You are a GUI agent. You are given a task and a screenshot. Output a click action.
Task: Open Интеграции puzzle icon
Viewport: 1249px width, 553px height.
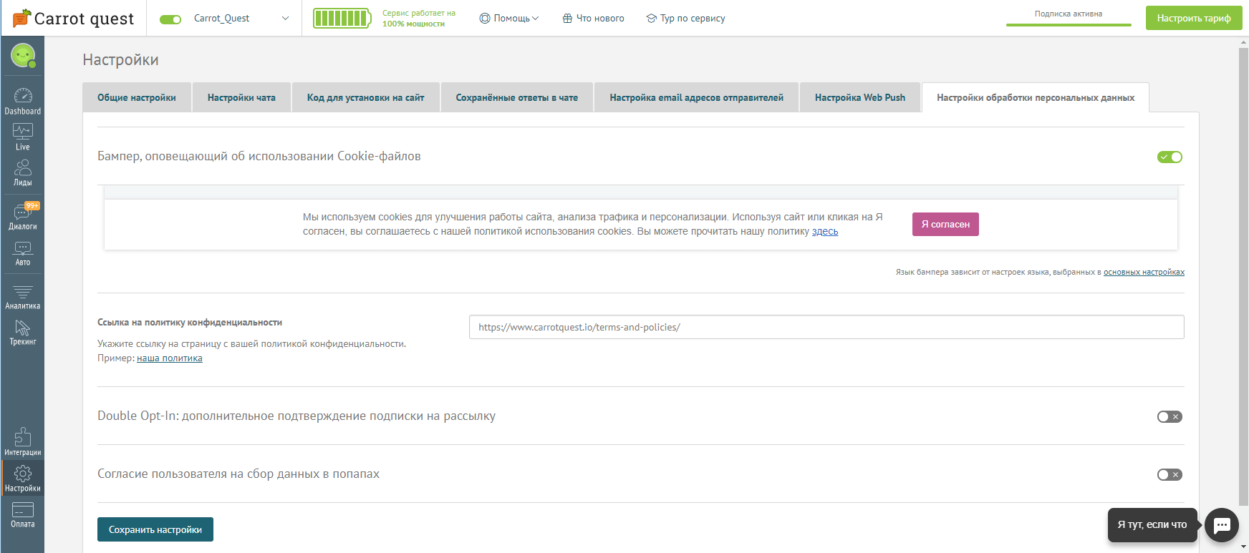[x=23, y=441]
